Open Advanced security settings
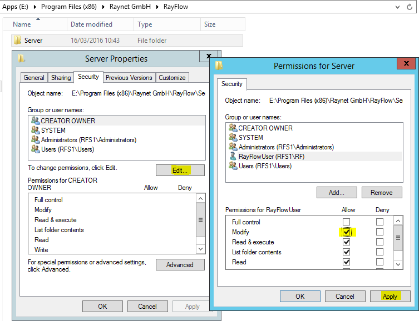The width and height of the screenshot is (419, 321). pyautogui.click(x=180, y=265)
